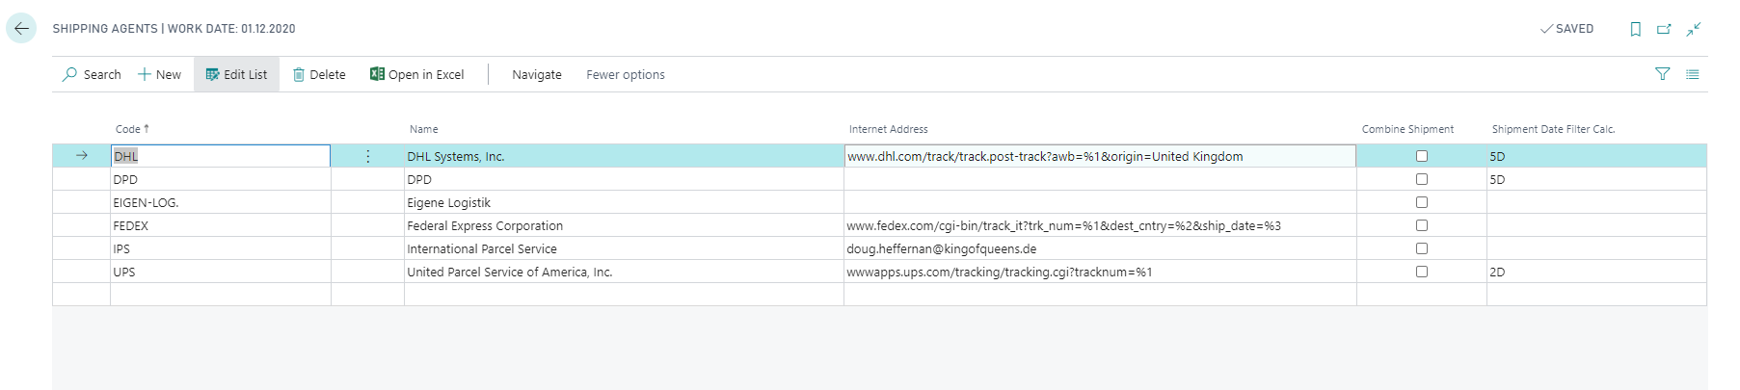Toggle the Edit List action
1740x390 pixels.
(237, 74)
